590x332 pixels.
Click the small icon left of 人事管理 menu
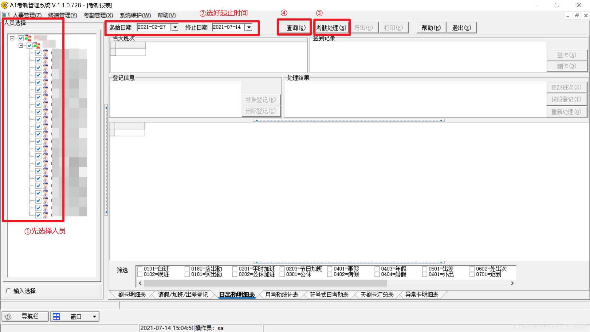(x=6, y=15)
